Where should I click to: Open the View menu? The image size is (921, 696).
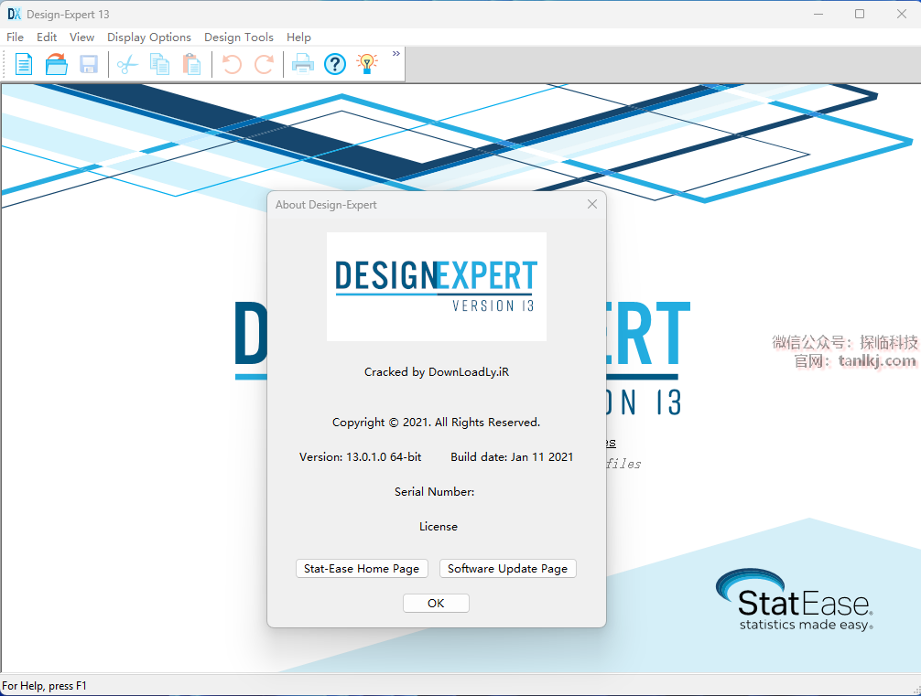click(x=81, y=37)
